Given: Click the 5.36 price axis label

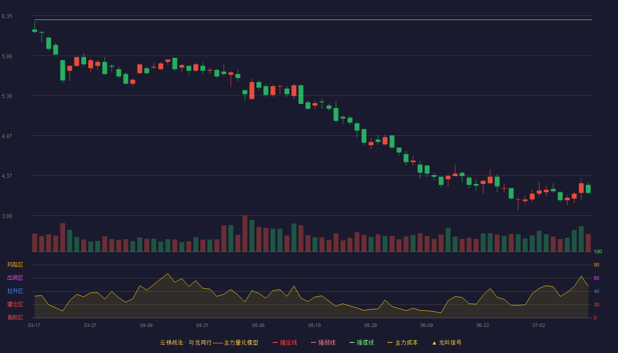Looking at the screenshot, I should [x=7, y=96].
